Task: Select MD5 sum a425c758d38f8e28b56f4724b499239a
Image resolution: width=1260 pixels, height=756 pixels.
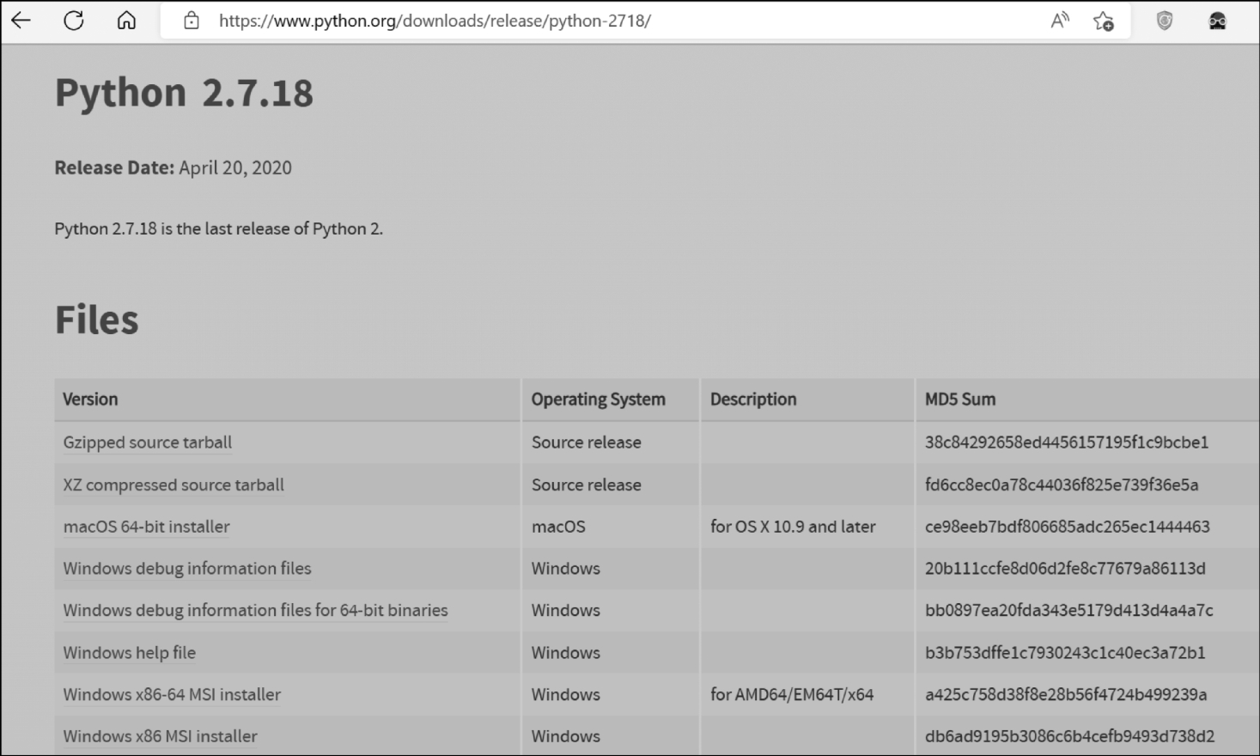Action: pyautogui.click(x=1066, y=695)
